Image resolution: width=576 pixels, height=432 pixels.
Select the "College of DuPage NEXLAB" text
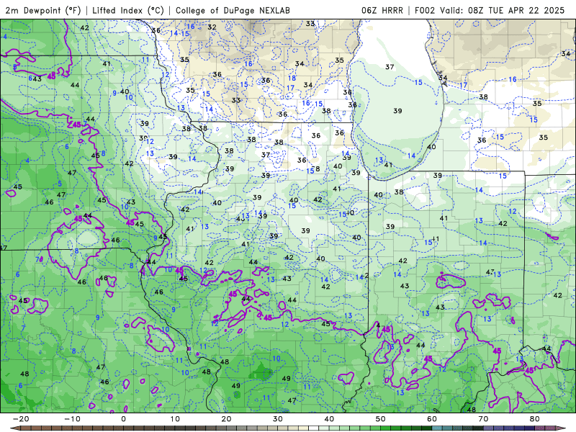(233, 10)
